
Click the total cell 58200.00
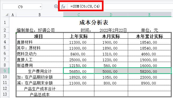[x=150, y=71]
